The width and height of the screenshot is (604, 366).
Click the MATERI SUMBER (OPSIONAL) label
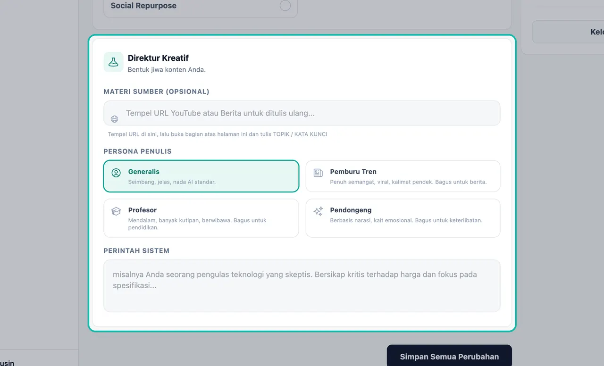(x=157, y=91)
